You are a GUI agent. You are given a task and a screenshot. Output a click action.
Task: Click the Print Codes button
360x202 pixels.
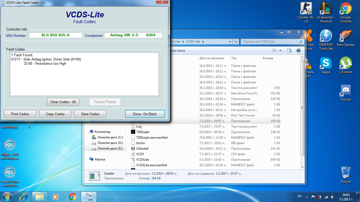click(x=20, y=114)
